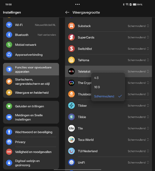Tap the Tile app icon
This screenshot has height=171, width=155.
tap(72, 128)
